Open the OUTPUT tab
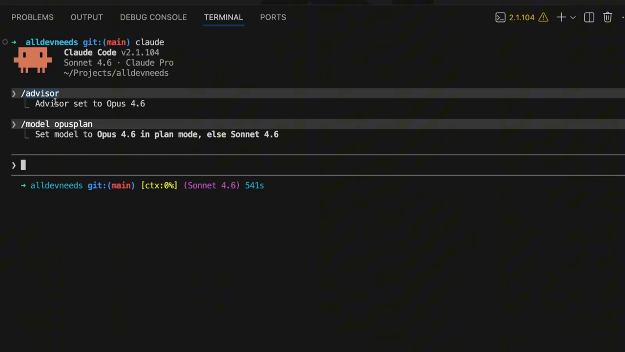Image resolution: width=625 pixels, height=352 pixels. 87,17
